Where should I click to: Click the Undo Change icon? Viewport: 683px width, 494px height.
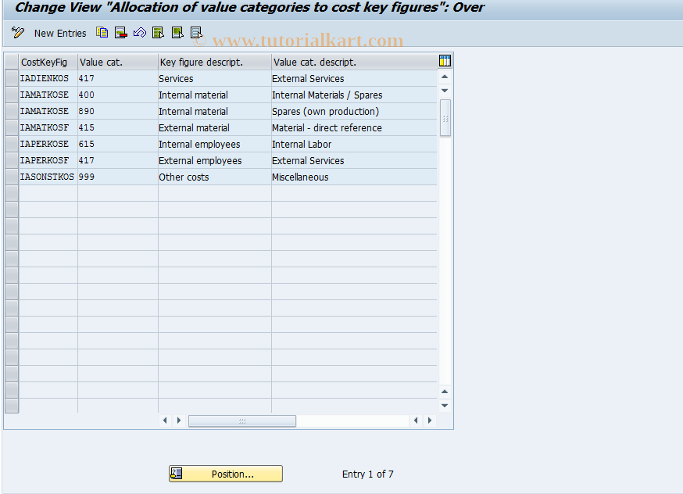pos(141,33)
